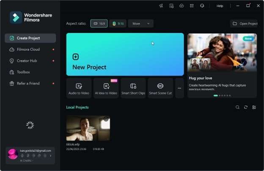Screen dimensions: 264x171
Task: Open the Create Project section
Action: click(30, 38)
